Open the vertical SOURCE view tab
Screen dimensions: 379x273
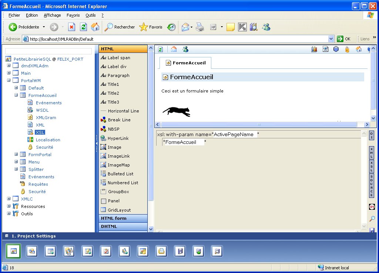(372, 186)
